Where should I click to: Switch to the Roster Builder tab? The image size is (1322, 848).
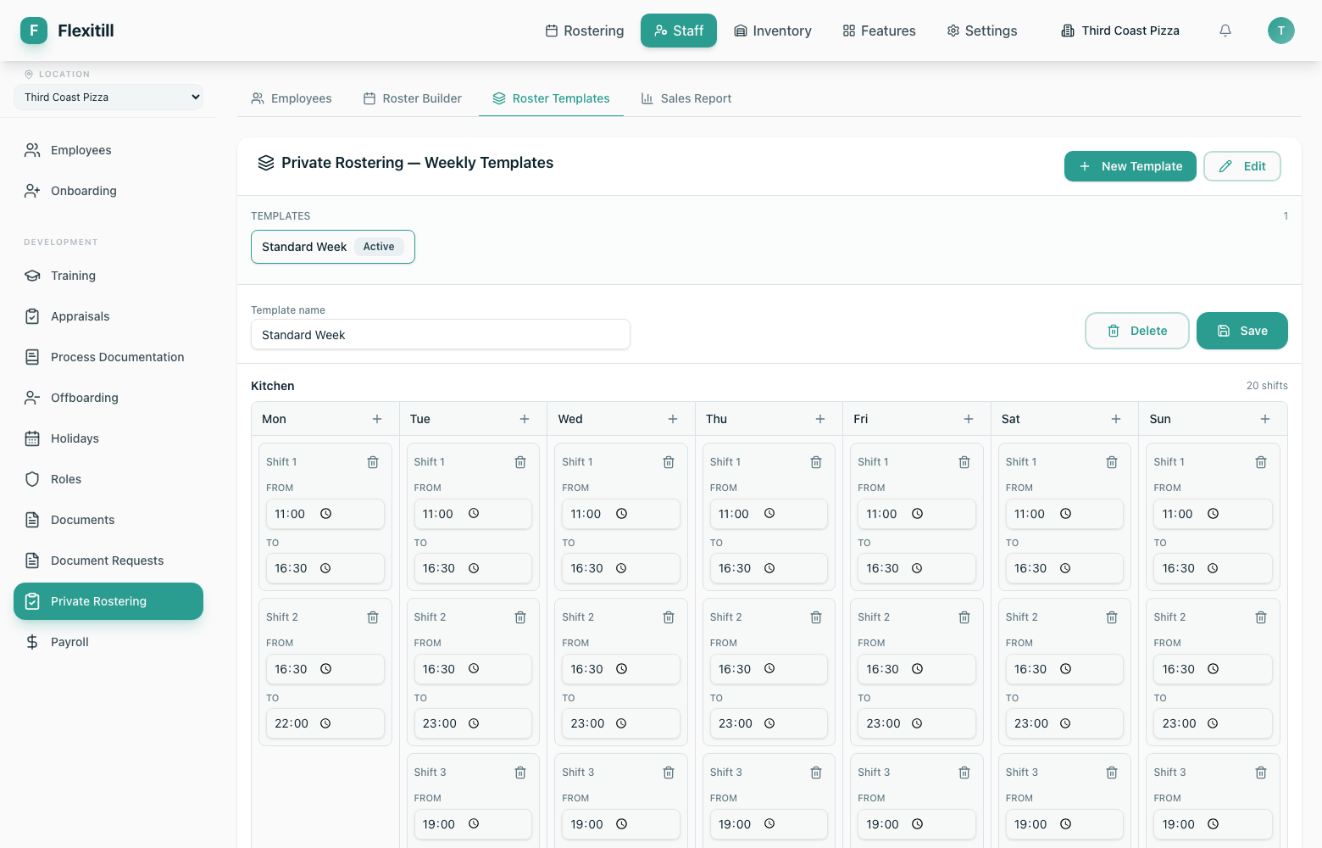tap(413, 98)
